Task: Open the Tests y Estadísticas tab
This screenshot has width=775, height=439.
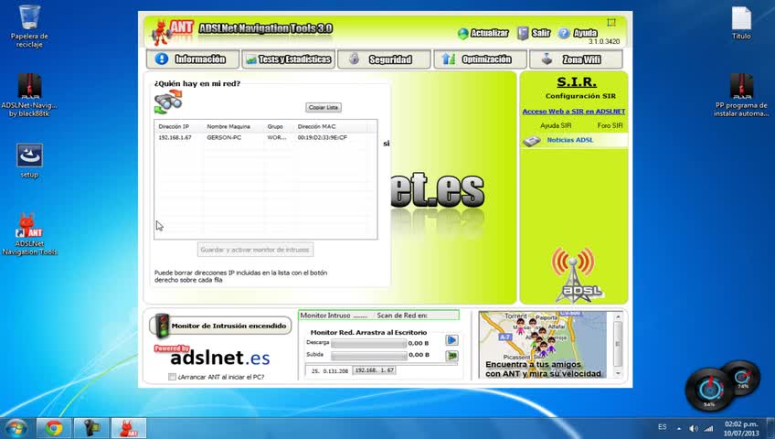Action: pos(289,59)
